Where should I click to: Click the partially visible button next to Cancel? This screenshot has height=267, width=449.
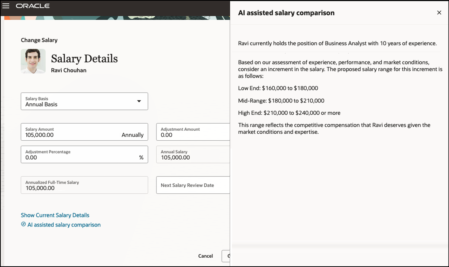(226, 256)
